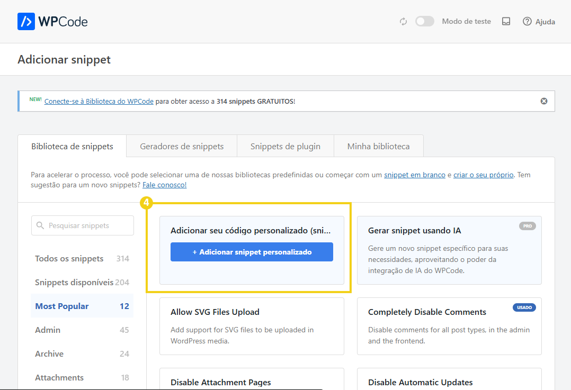This screenshot has height=390, width=571.
Task: Click the refresh sync icon
Action: point(403,22)
